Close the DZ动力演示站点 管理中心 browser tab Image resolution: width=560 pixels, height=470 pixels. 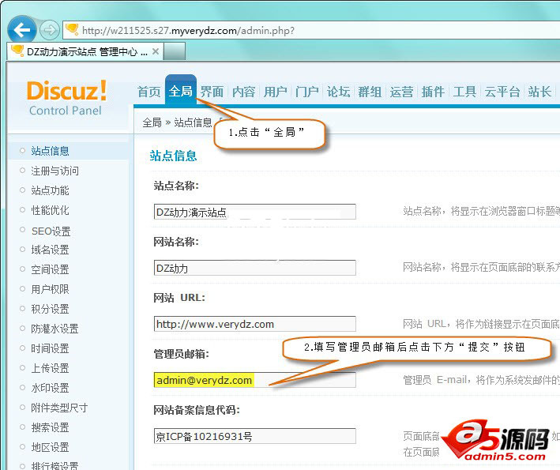pos(156,51)
